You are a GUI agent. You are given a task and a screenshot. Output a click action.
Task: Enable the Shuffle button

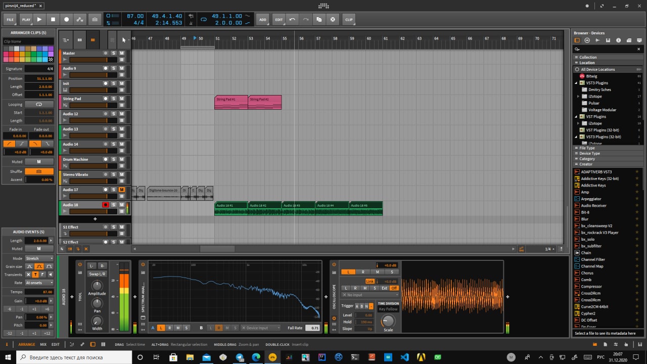pos(39,171)
